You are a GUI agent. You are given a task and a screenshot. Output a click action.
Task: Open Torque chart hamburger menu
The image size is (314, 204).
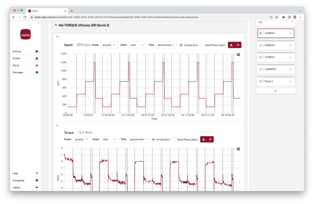[238, 149]
